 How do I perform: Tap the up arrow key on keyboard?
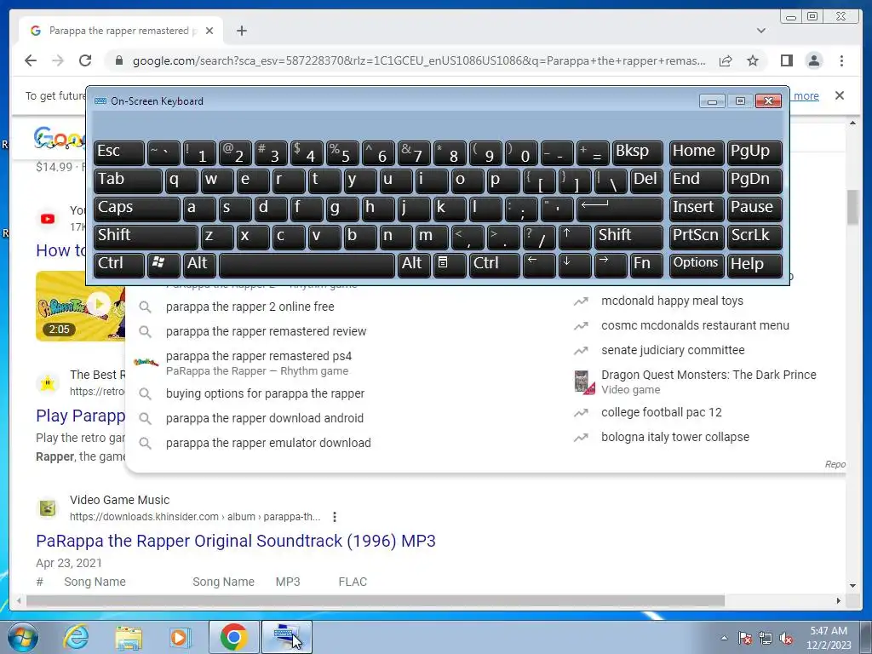click(x=575, y=237)
